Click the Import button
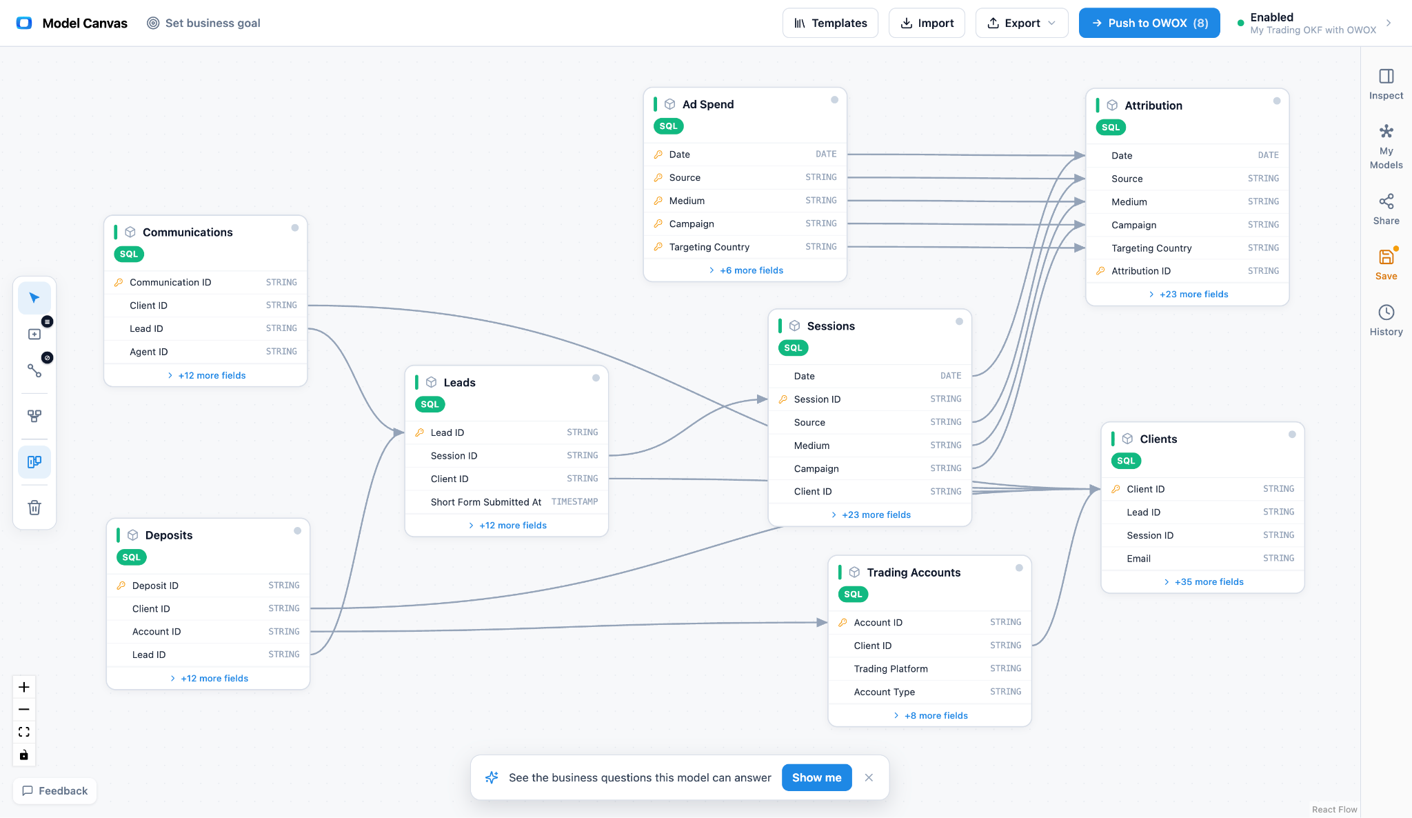Viewport: 1412px width, 818px height. (x=927, y=23)
